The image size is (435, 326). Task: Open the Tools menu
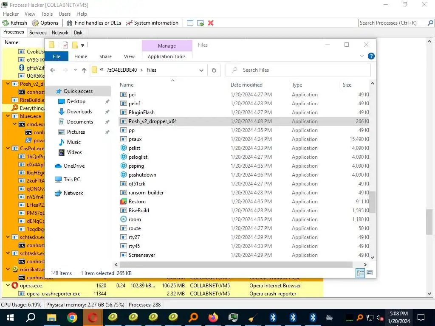tap(47, 14)
